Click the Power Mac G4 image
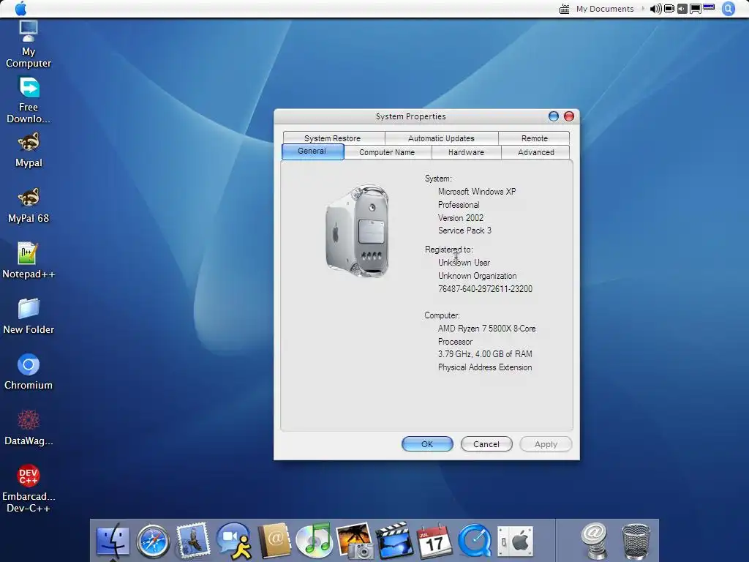The height and width of the screenshot is (562, 749). tap(357, 231)
